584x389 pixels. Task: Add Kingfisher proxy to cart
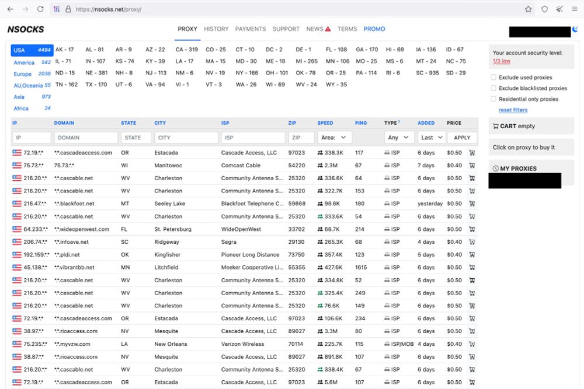pyautogui.click(x=472, y=255)
